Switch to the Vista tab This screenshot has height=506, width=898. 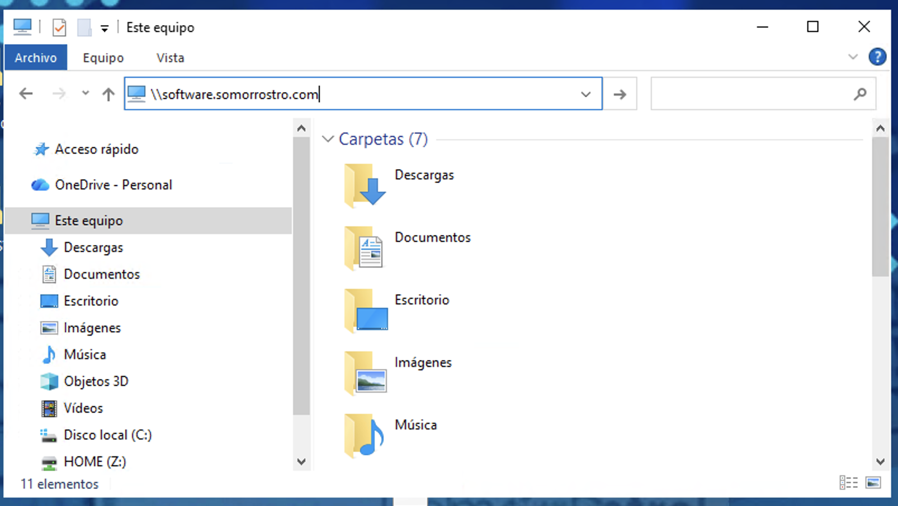pos(170,58)
